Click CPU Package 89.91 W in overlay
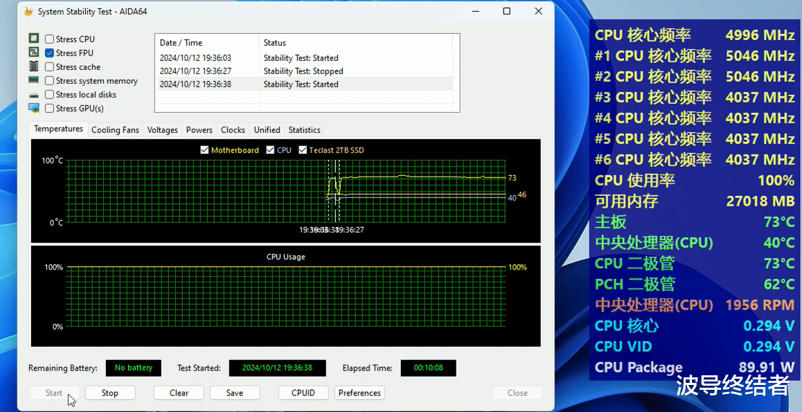 695,367
